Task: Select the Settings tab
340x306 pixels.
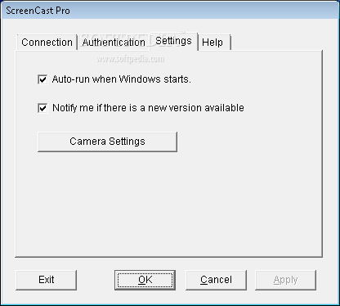Action: (x=173, y=41)
